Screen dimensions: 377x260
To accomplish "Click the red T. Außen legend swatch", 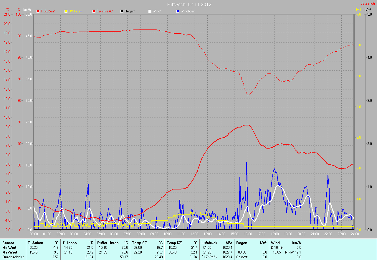I will pos(38,11).
